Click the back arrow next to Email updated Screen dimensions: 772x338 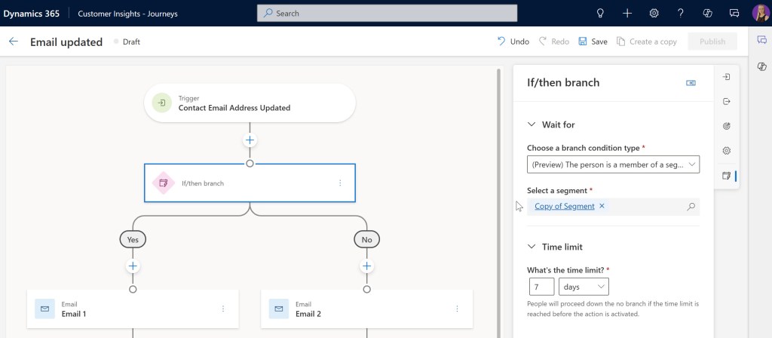[14, 42]
